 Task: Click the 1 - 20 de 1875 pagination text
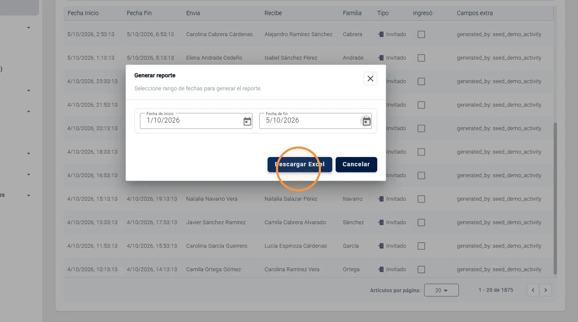point(496,290)
